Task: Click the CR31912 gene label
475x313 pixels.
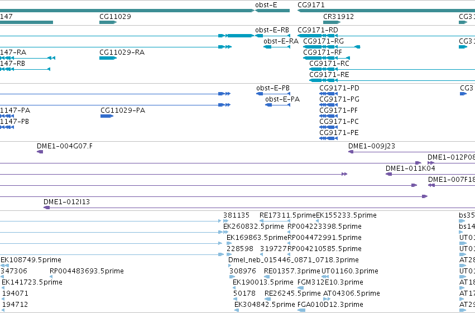Action: pos(338,16)
